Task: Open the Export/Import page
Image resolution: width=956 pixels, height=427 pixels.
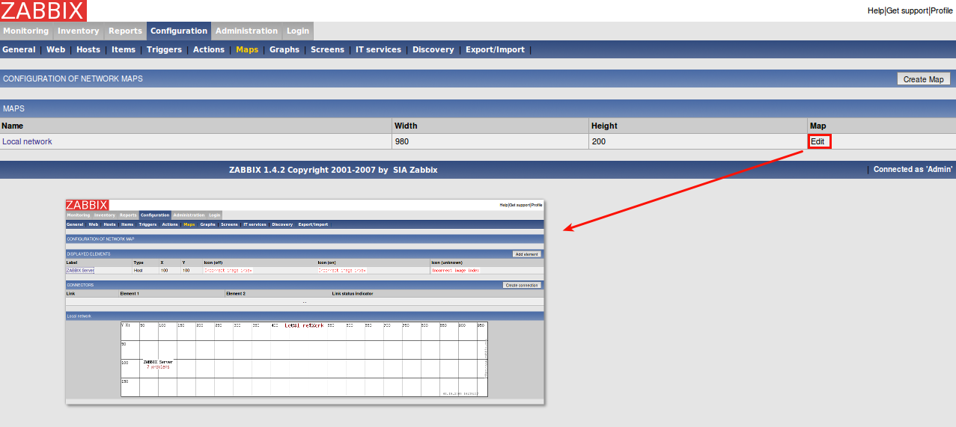Action: [495, 49]
